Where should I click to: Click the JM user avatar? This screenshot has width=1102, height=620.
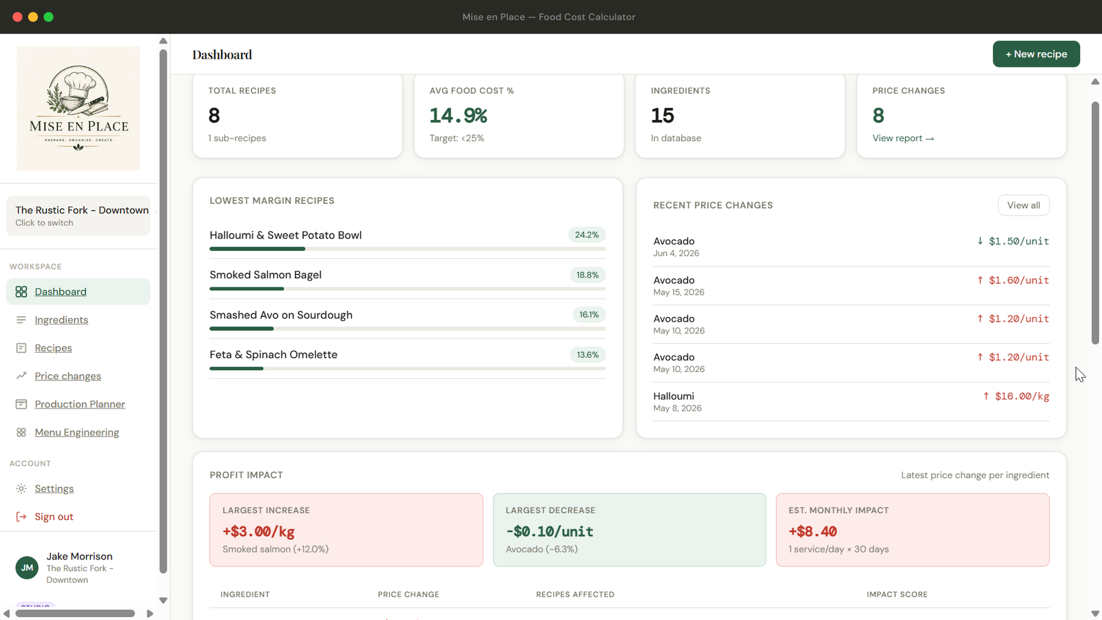coord(27,568)
